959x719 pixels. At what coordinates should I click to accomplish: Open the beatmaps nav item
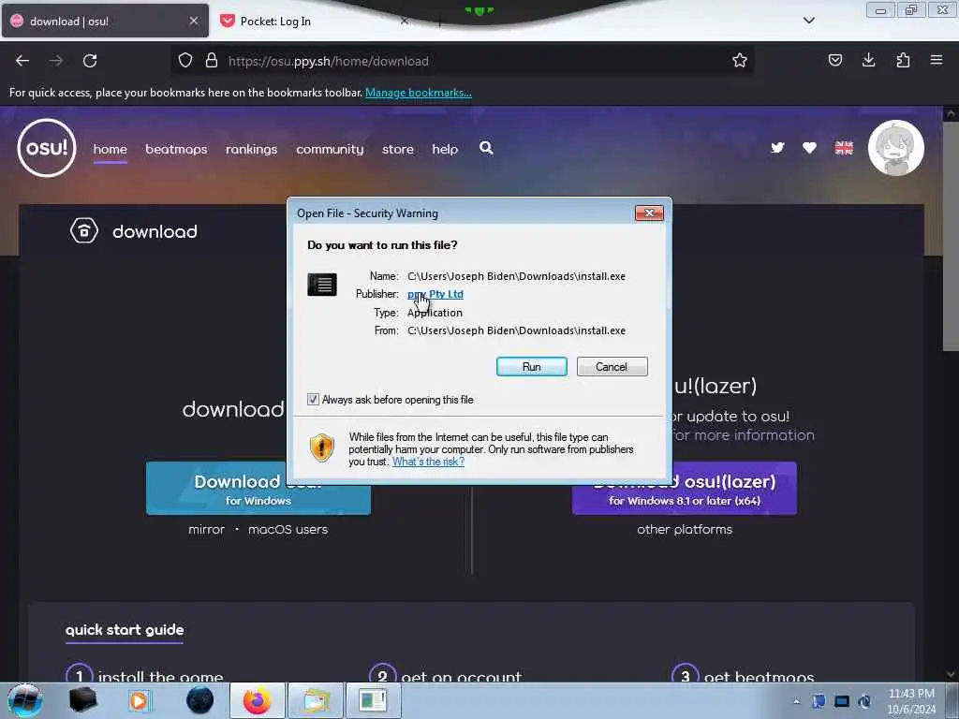[x=176, y=149]
